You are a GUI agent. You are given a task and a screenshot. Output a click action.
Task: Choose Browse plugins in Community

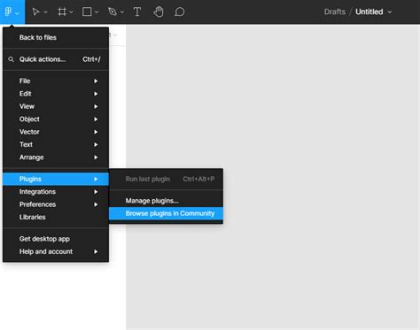pyautogui.click(x=166, y=213)
